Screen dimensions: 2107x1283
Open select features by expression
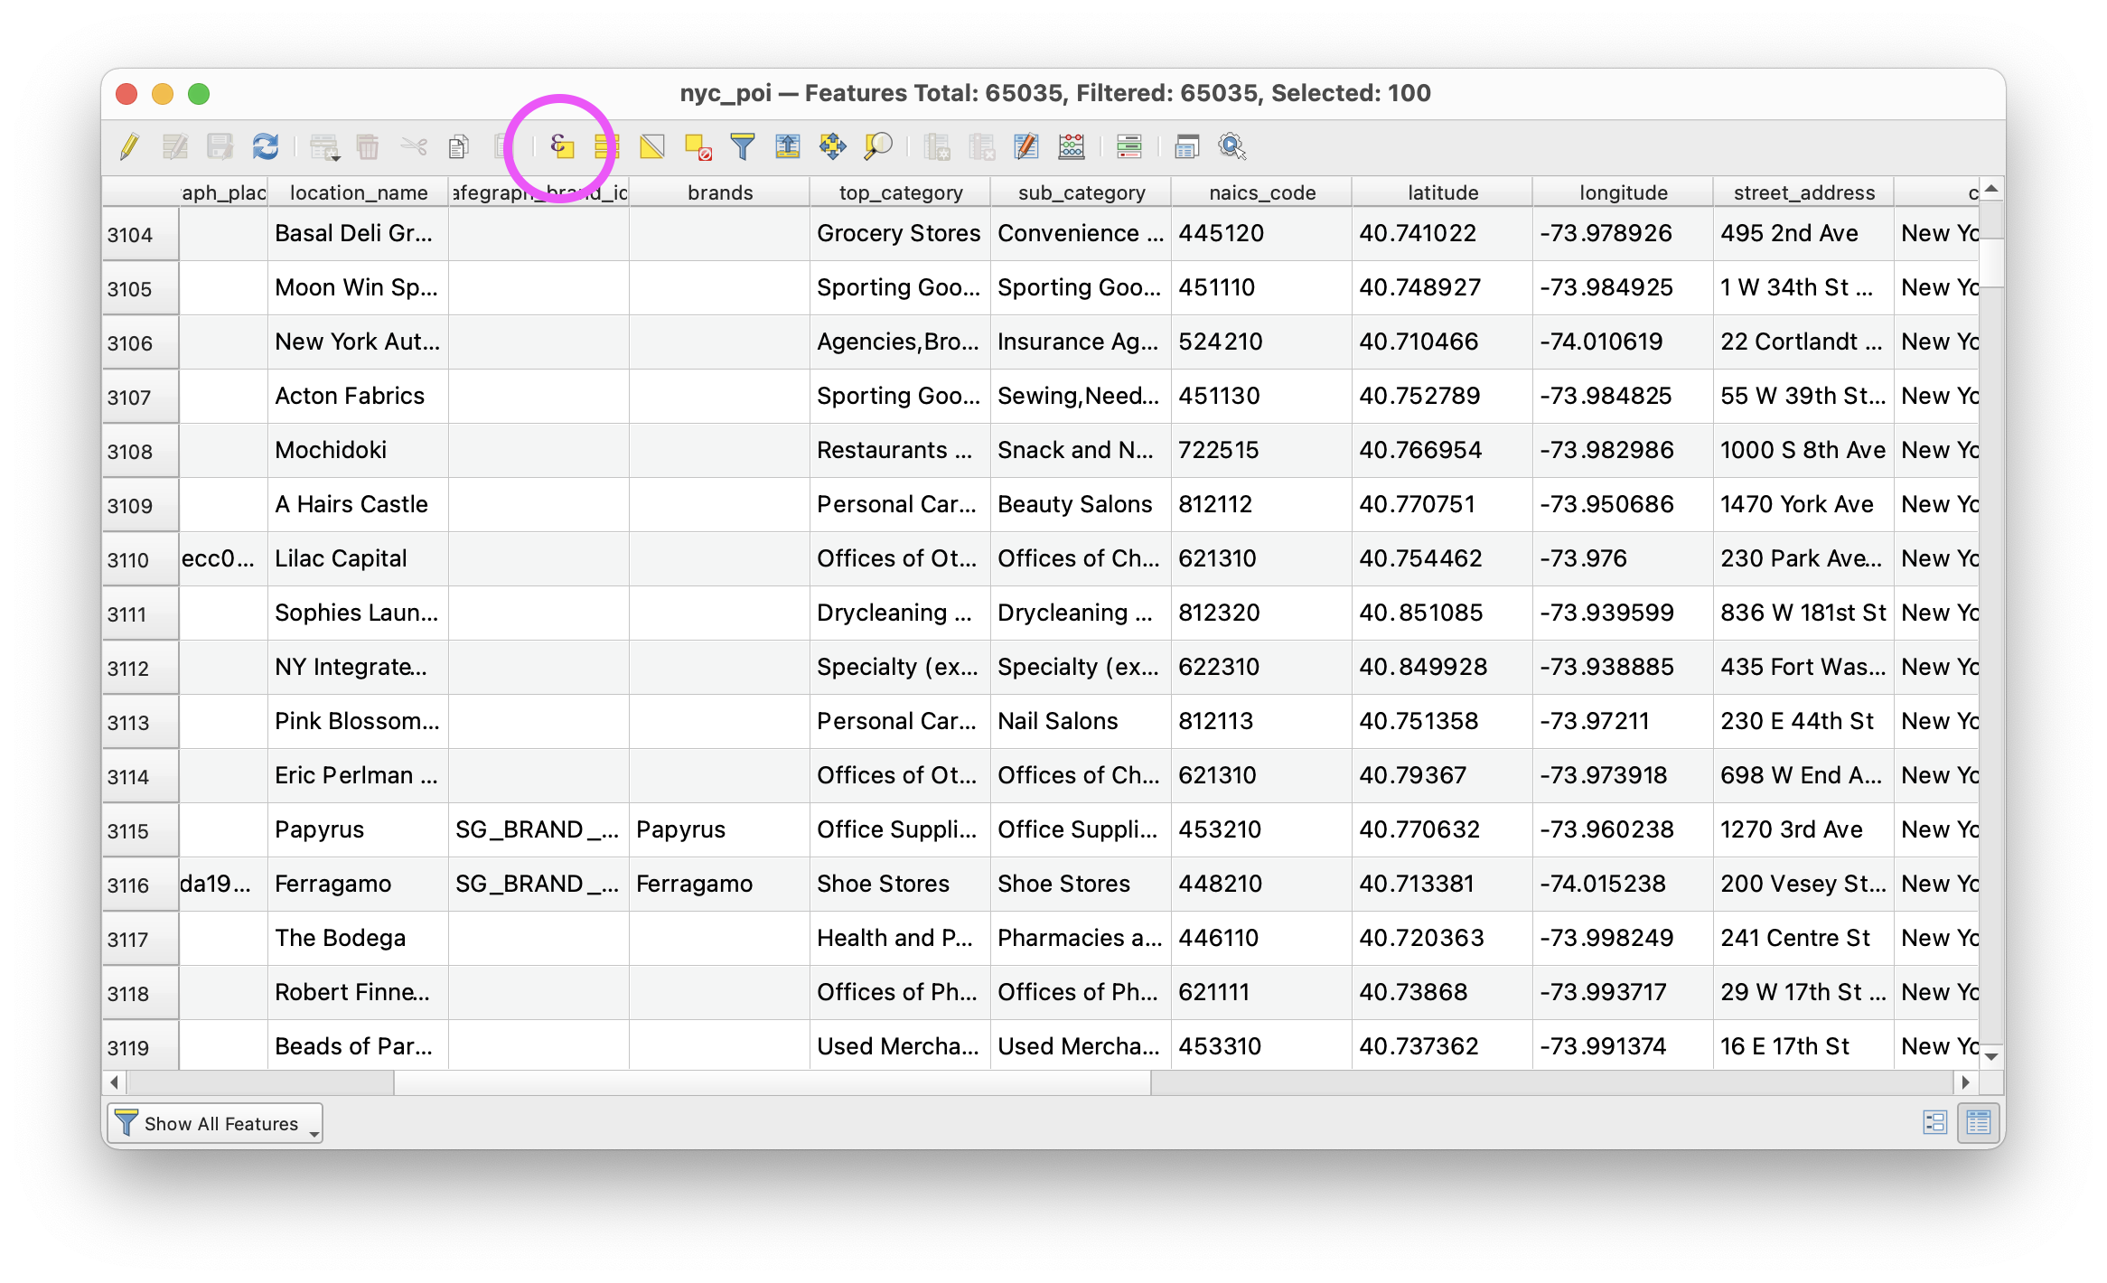click(562, 146)
